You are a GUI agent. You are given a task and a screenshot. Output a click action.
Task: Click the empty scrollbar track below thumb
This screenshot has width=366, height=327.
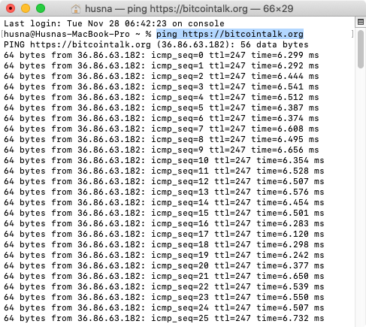click(361, 195)
